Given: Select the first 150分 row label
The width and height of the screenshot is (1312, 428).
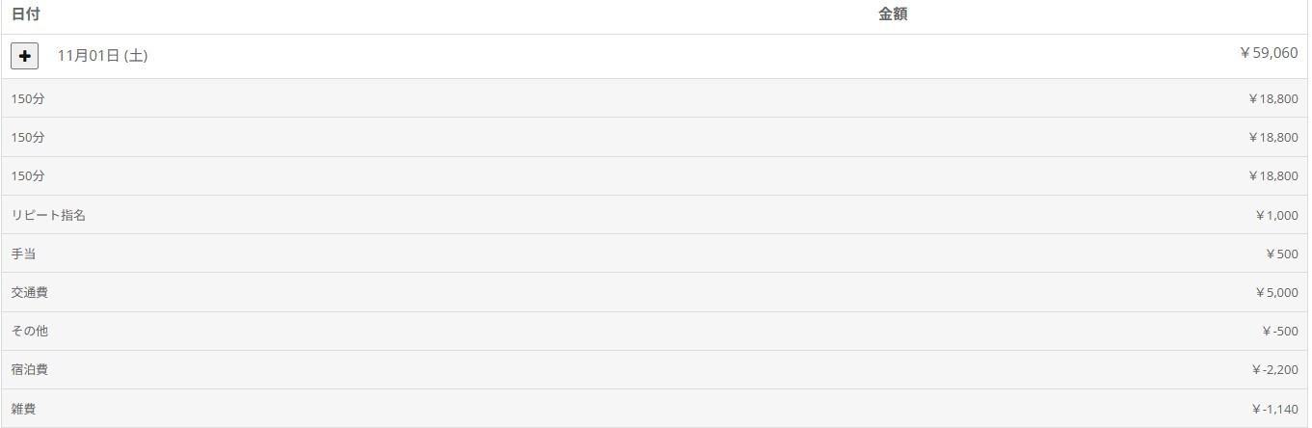Looking at the screenshot, I should coord(28,98).
